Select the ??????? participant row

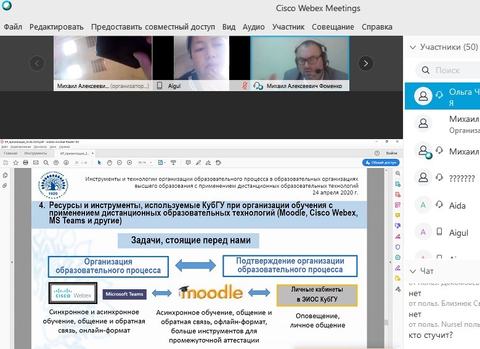click(x=442, y=178)
